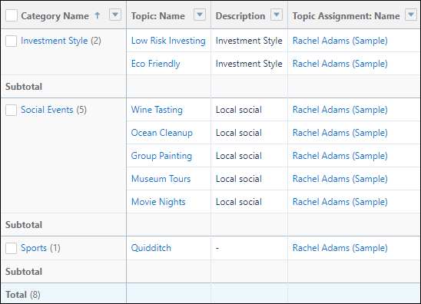Screen dimensions: 421x304
Task: Click the Subtotal label under Sports
Action: [x=24, y=272]
